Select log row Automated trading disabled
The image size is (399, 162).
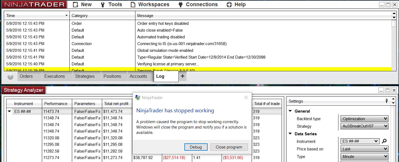pos(198,37)
